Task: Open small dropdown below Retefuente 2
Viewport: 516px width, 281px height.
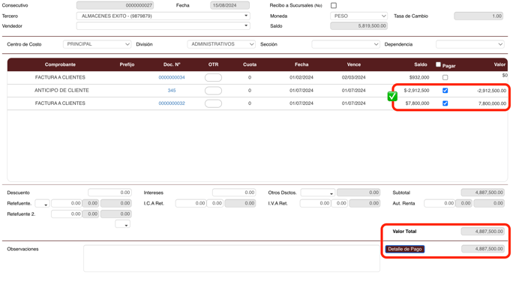Action: point(122,224)
